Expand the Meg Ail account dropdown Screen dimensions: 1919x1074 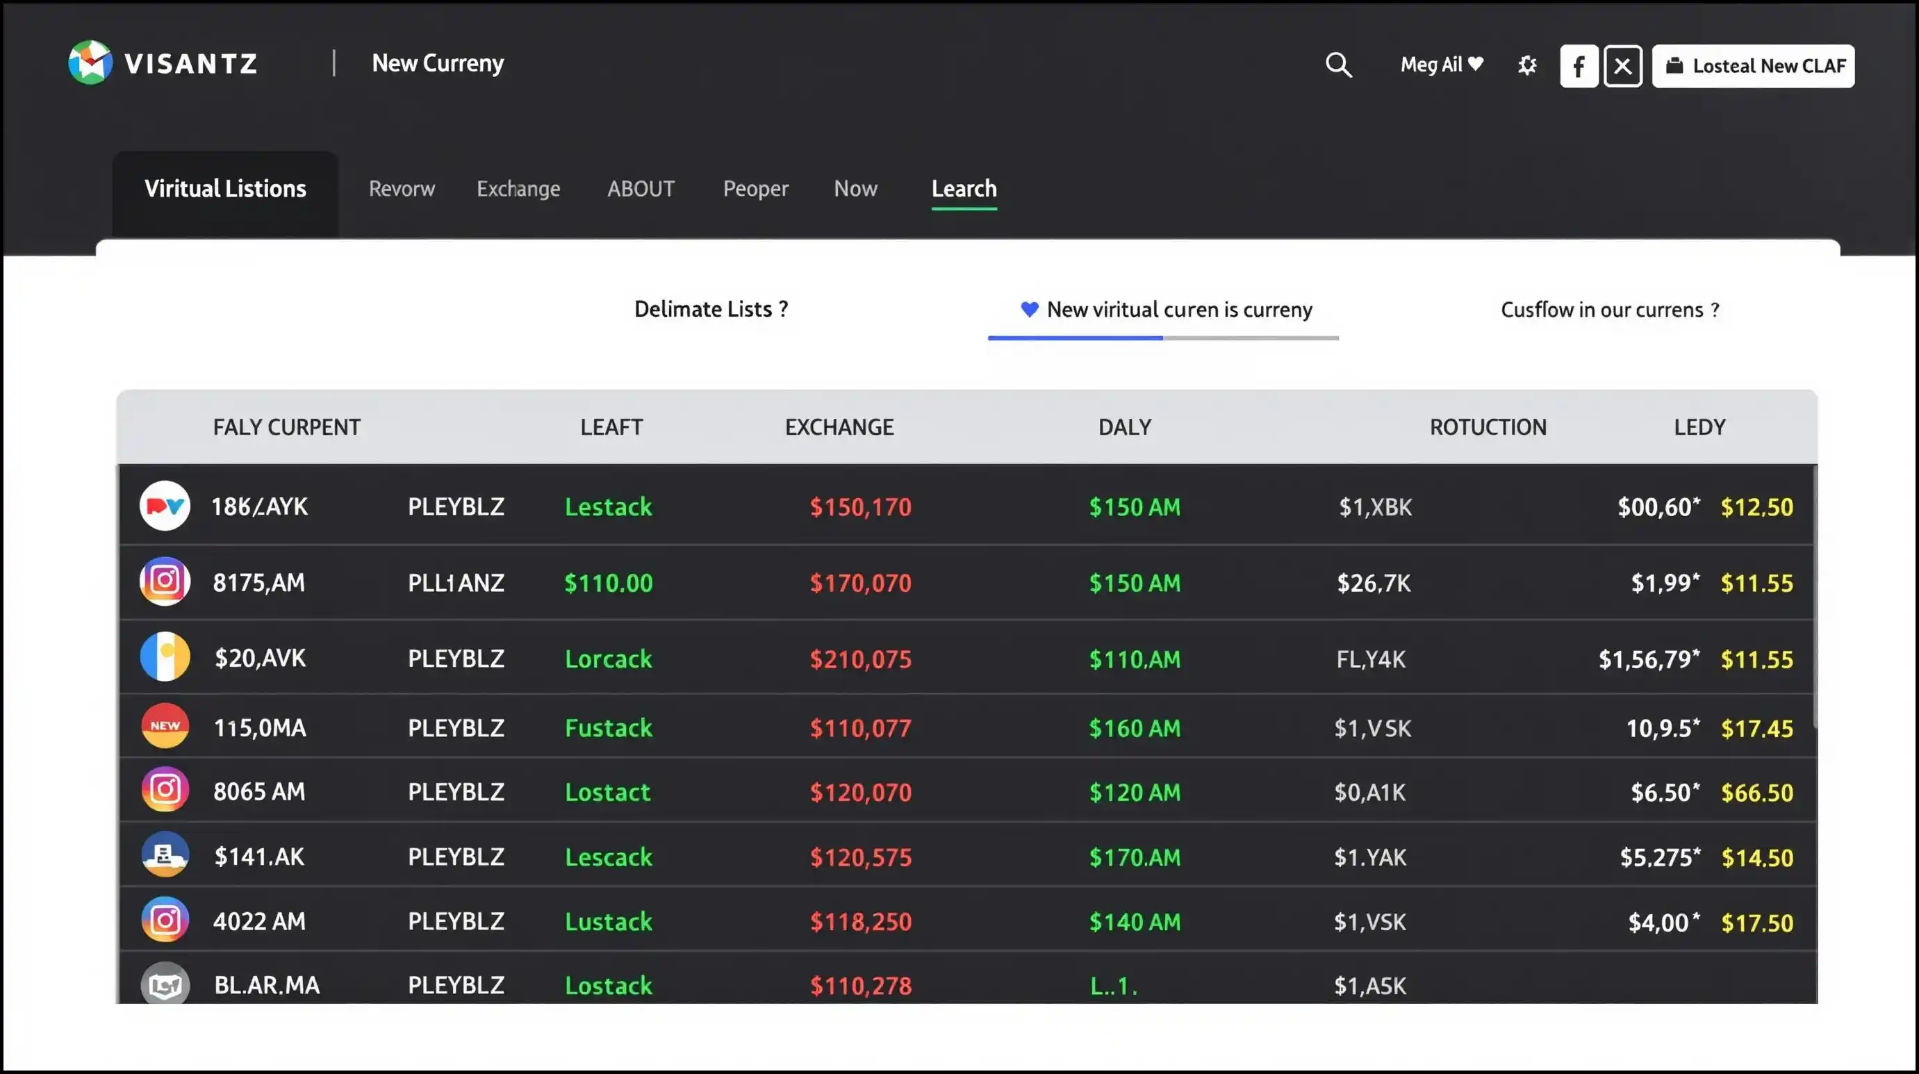tap(1442, 65)
